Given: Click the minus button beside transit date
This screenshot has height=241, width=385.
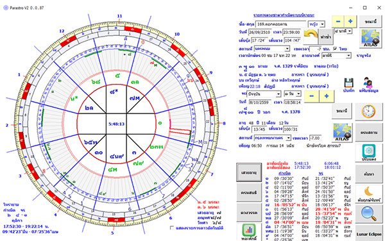Looking at the screenshot, I should tap(312, 96).
